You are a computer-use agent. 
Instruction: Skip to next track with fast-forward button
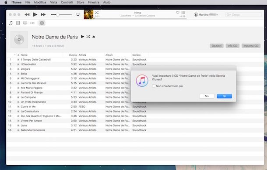click(x=43, y=14)
